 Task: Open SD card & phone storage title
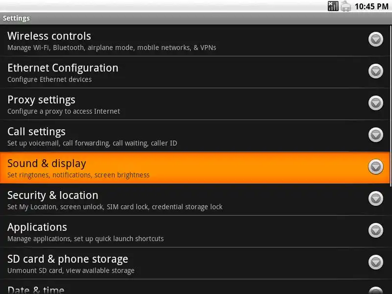(68, 259)
